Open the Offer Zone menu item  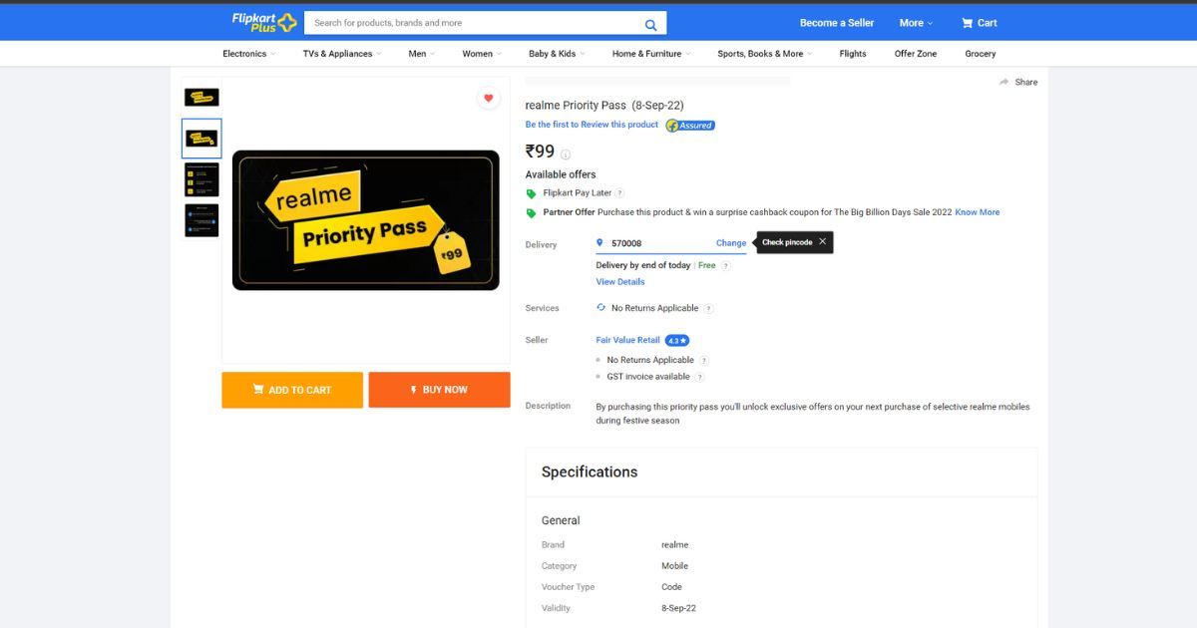pyautogui.click(x=916, y=54)
